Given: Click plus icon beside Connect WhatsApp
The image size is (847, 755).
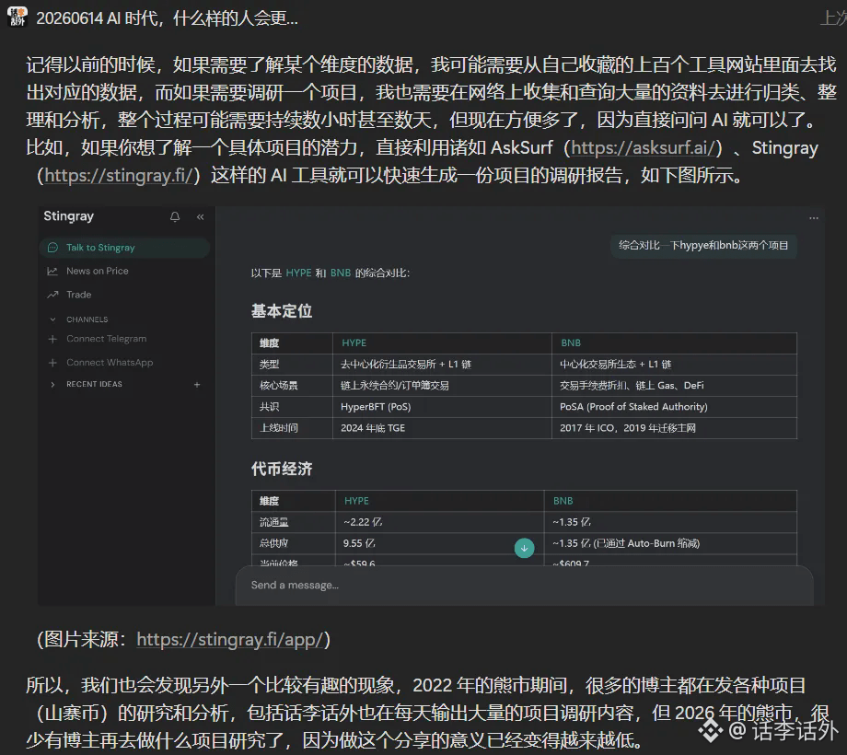Looking at the screenshot, I should coord(52,363).
